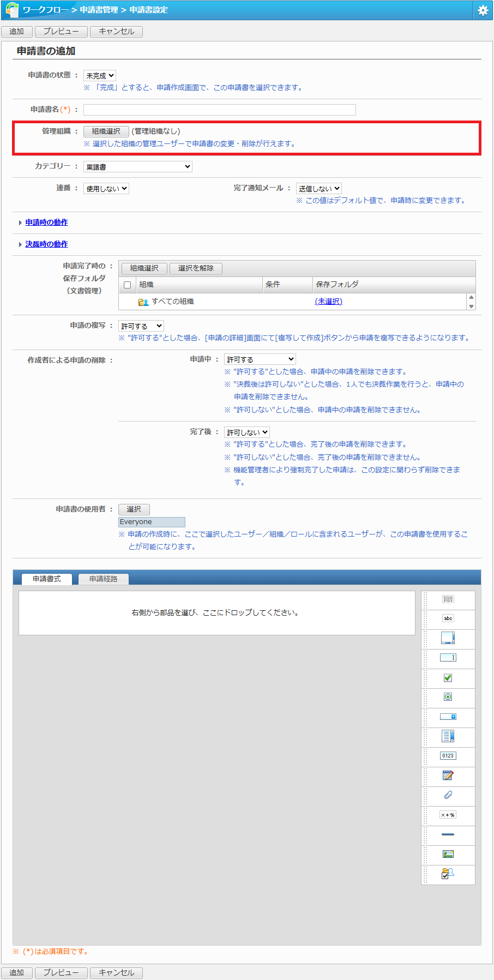
Task: Open the カテゴリー dropdown showing 稟議書
Action: [x=138, y=167]
